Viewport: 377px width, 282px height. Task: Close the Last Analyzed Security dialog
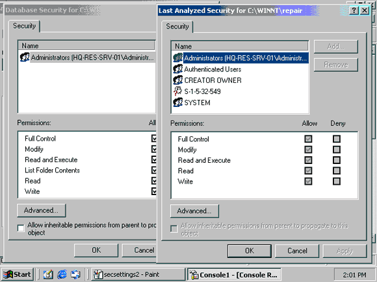pyautogui.click(x=365, y=10)
